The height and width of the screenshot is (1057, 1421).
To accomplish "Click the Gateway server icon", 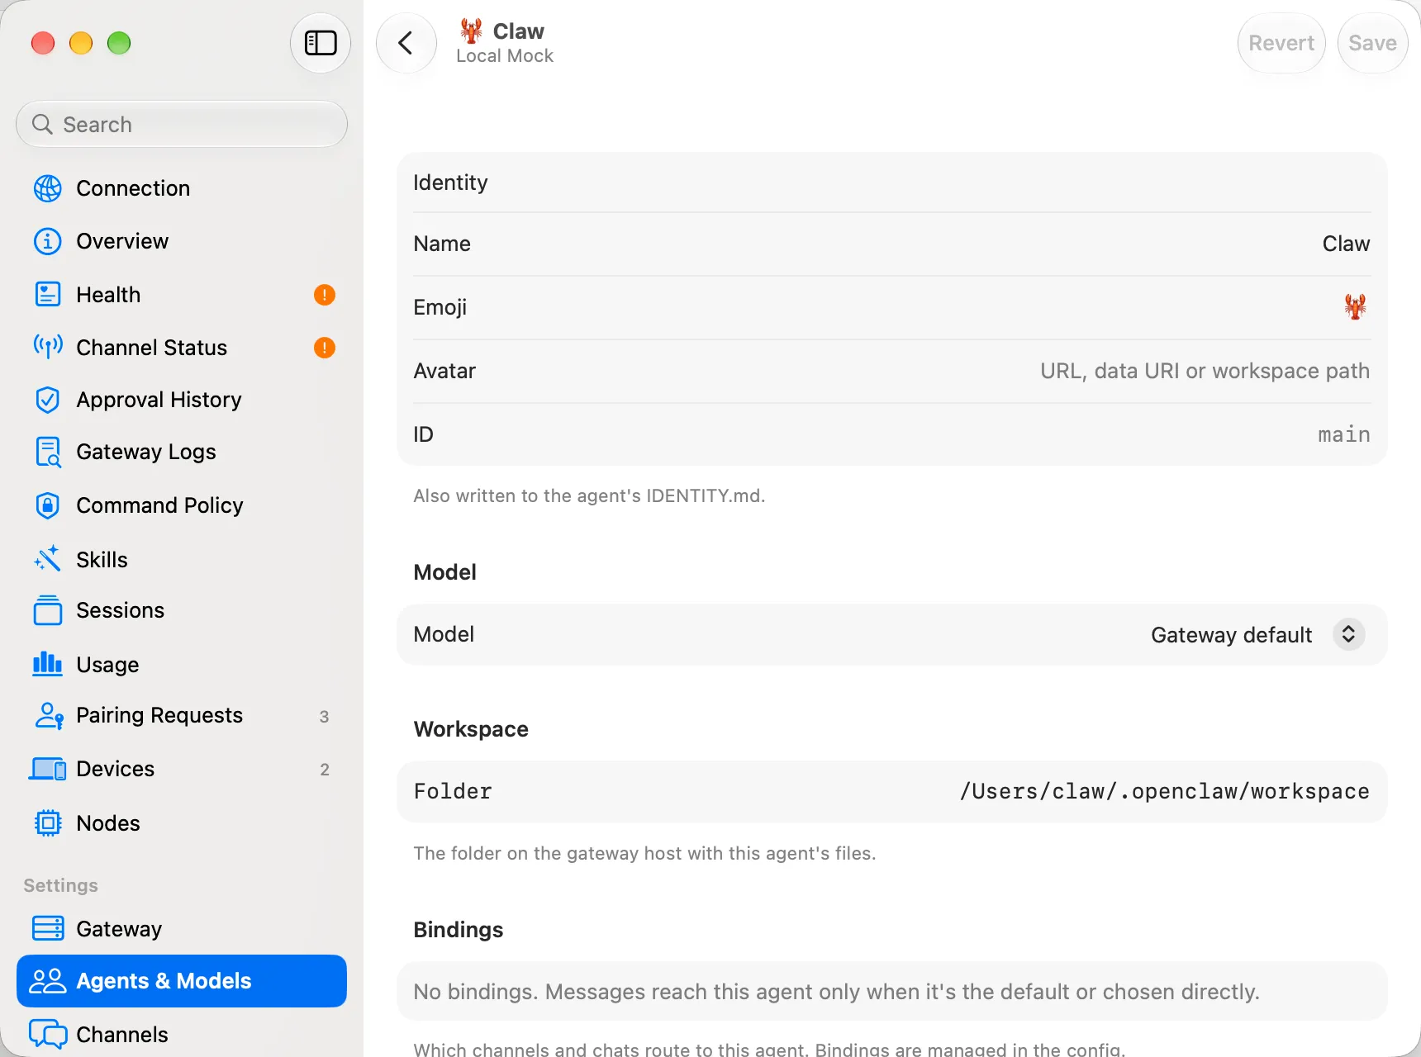I will coord(48,928).
